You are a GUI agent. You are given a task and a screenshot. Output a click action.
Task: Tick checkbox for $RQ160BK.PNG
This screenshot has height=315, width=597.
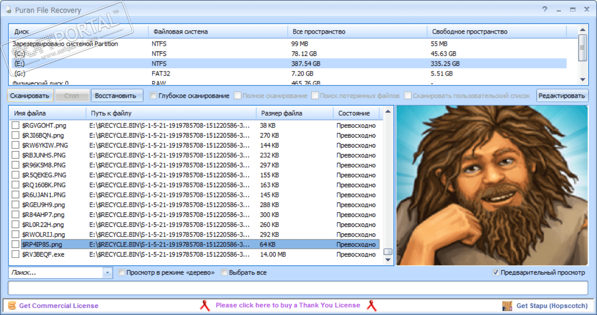click(x=15, y=185)
